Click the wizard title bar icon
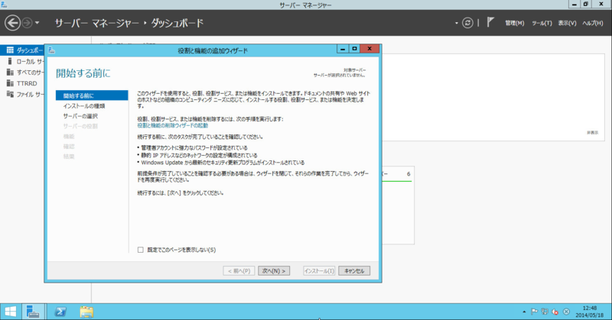 (51, 50)
